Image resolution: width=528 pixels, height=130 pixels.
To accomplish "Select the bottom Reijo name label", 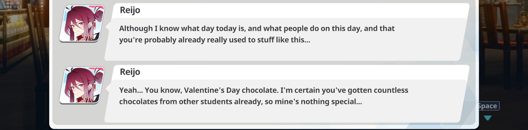I will (130, 72).
